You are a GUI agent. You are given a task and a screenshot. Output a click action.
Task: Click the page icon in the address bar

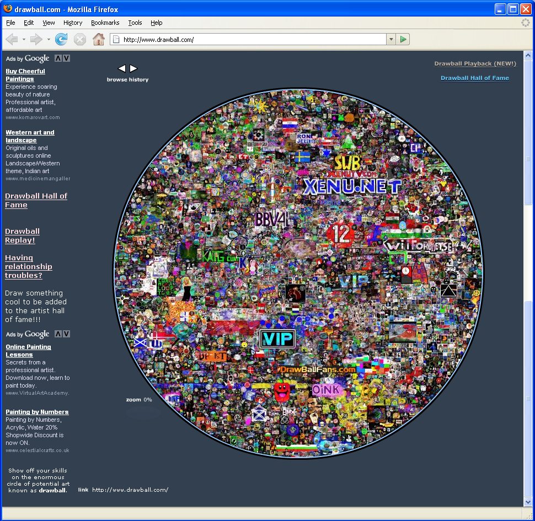pyautogui.click(x=116, y=40)
